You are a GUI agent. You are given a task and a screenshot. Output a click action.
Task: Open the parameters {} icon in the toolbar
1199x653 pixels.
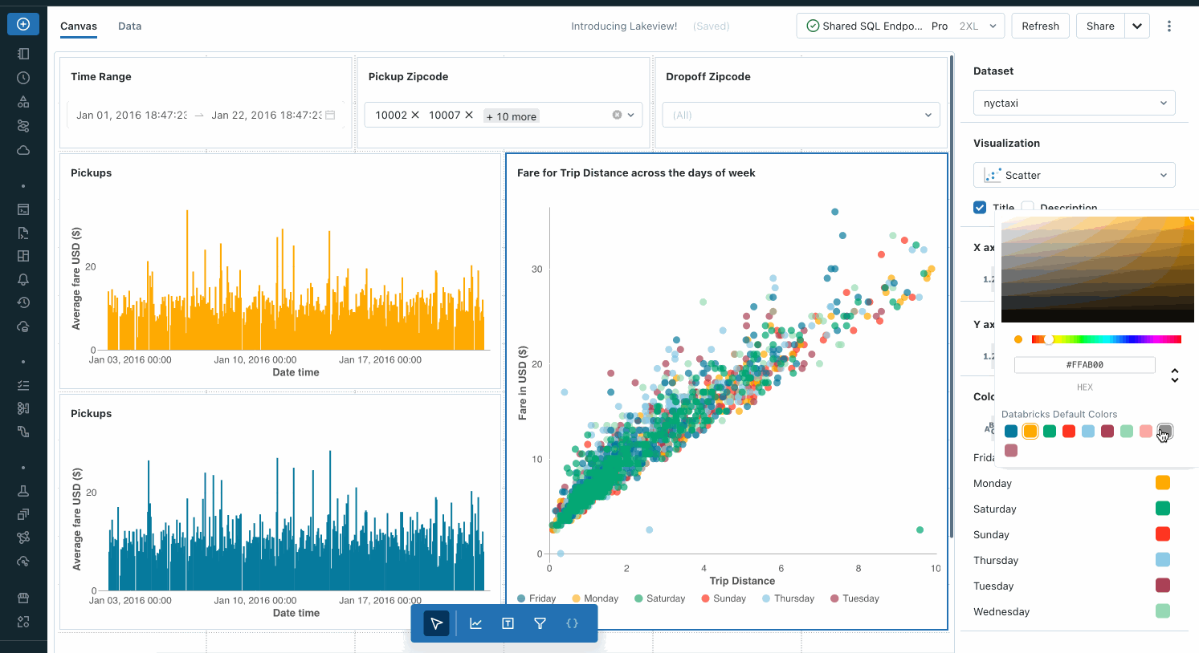pos(572,623)
